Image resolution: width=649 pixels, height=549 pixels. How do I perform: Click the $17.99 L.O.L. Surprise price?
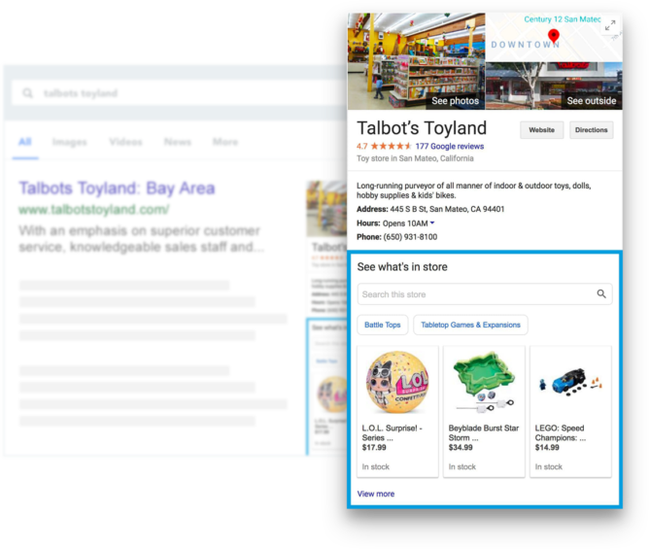pos(374,447)
